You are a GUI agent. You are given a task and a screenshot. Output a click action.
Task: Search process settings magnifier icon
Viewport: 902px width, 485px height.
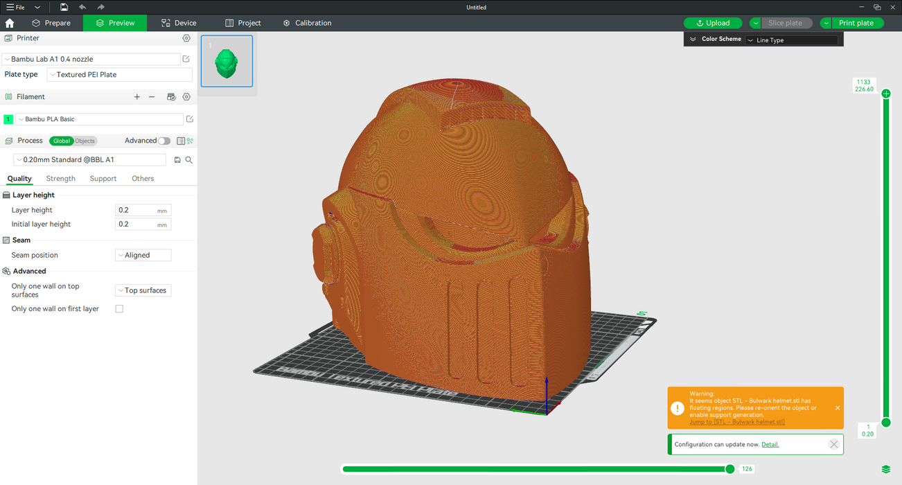[189, 160]
